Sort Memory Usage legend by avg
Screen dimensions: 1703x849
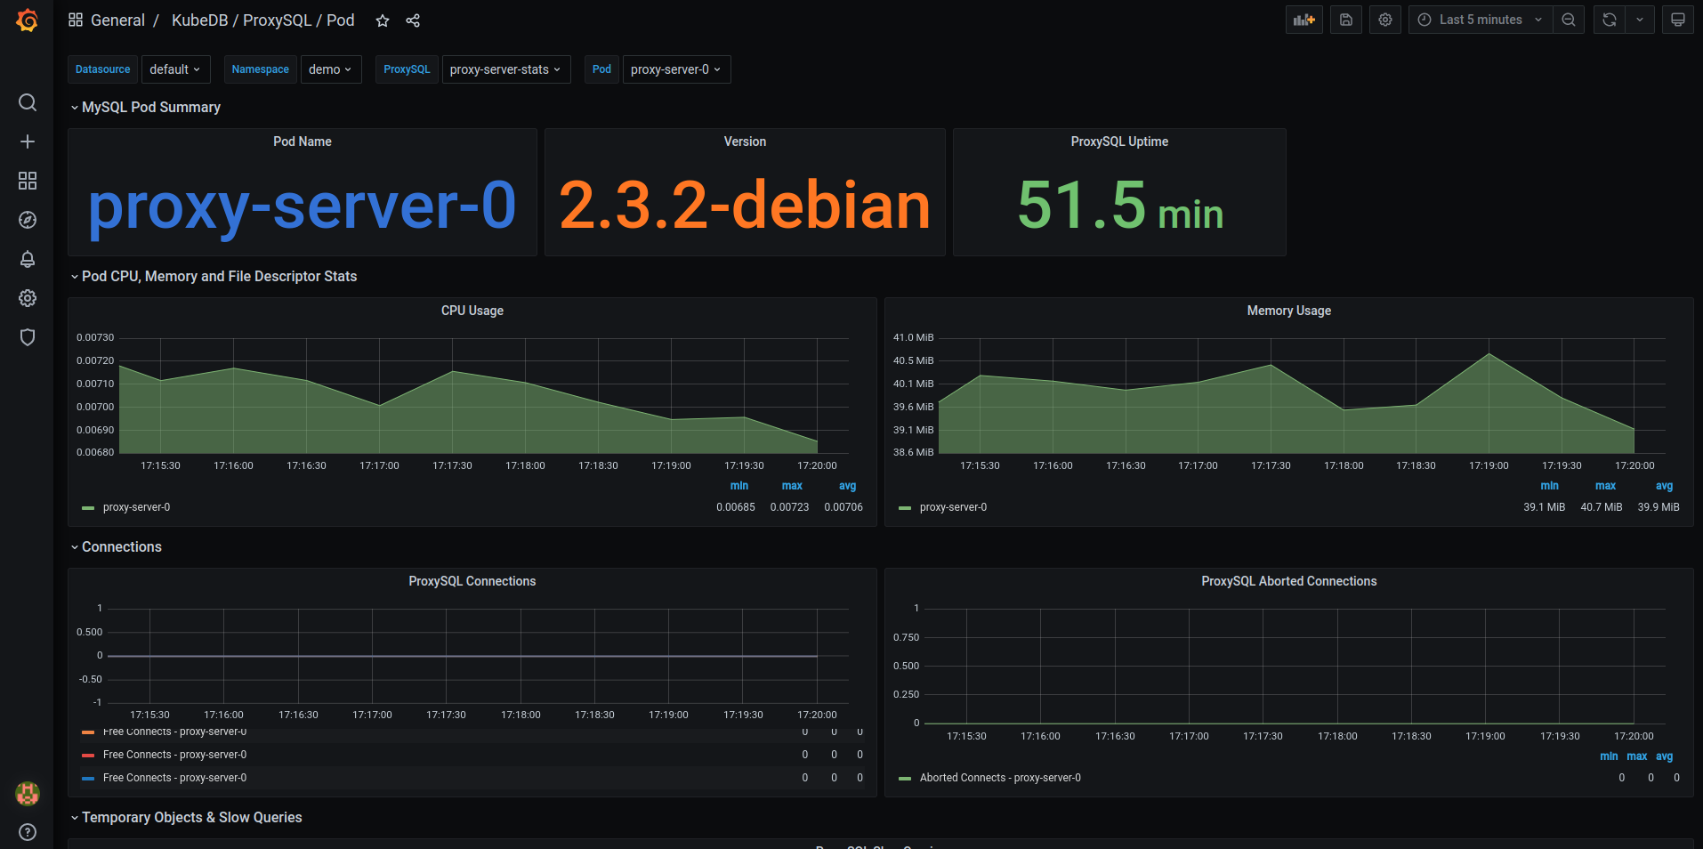(1665, 486)
